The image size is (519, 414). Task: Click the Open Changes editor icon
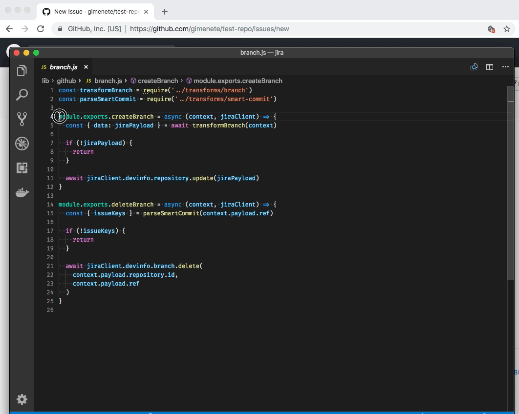pos(474,67)
